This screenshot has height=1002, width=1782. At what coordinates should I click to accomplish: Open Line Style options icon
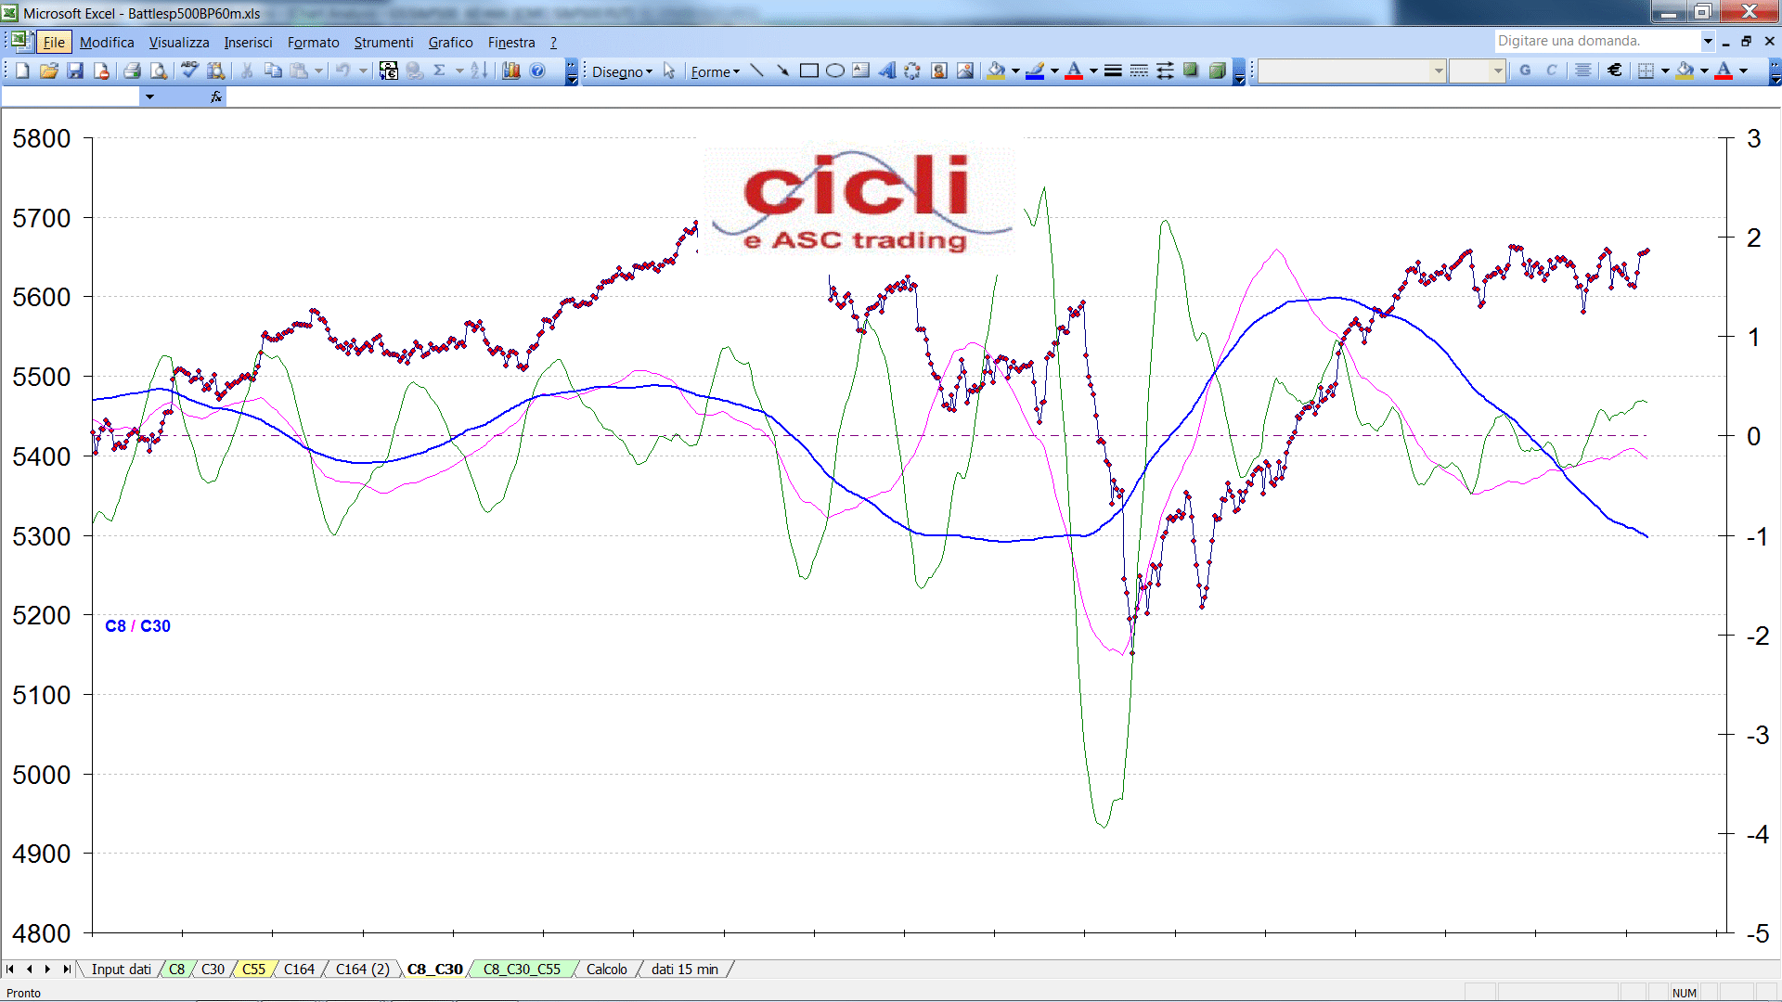pyautogui.click(x=1113, y=71)
